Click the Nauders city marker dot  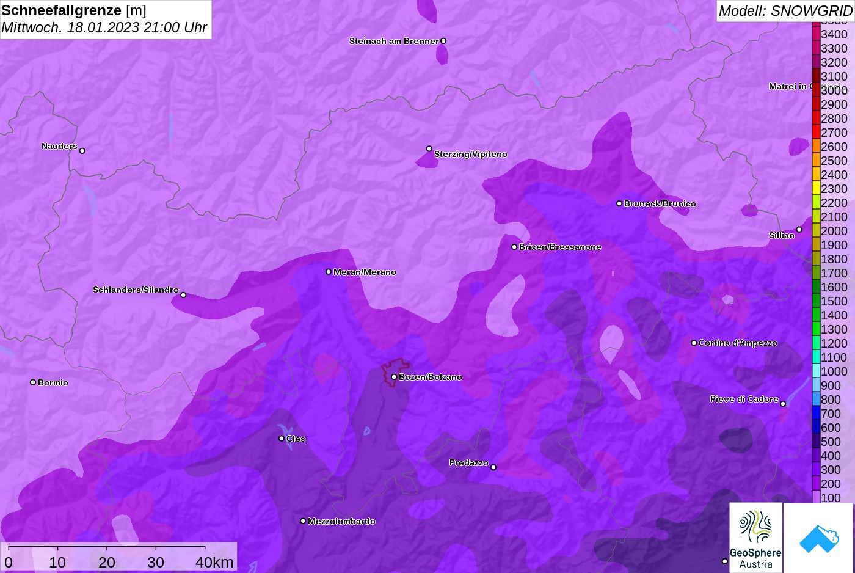tap(82, 150)
